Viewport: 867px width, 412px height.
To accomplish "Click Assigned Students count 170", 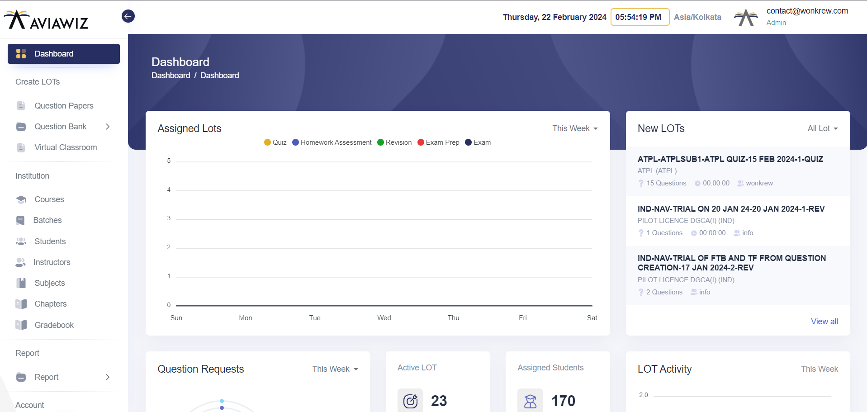I will (x=563, y=401).
